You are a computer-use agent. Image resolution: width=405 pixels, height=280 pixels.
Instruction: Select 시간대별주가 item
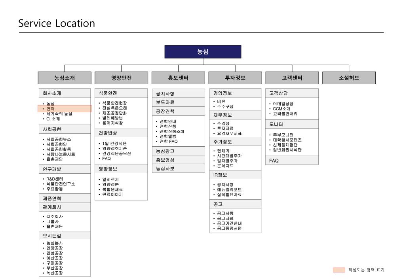pyautogui.click(x=229, y=156)
